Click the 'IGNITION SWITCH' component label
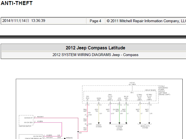Viewport: 186px width, 139px height. pyautogui.click(x=25, y=126)
